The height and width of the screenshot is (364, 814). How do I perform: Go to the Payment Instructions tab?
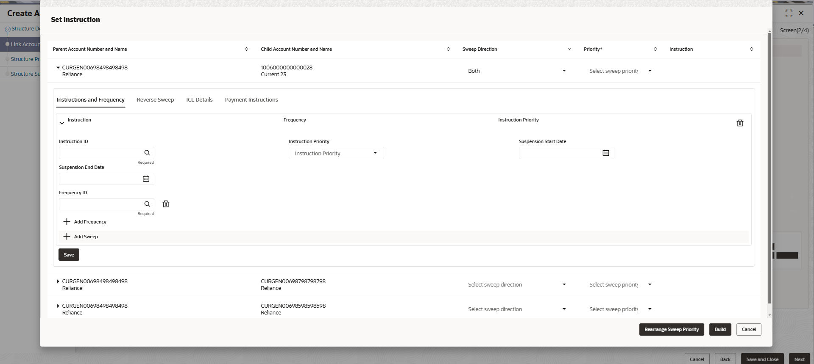point(251,100)
